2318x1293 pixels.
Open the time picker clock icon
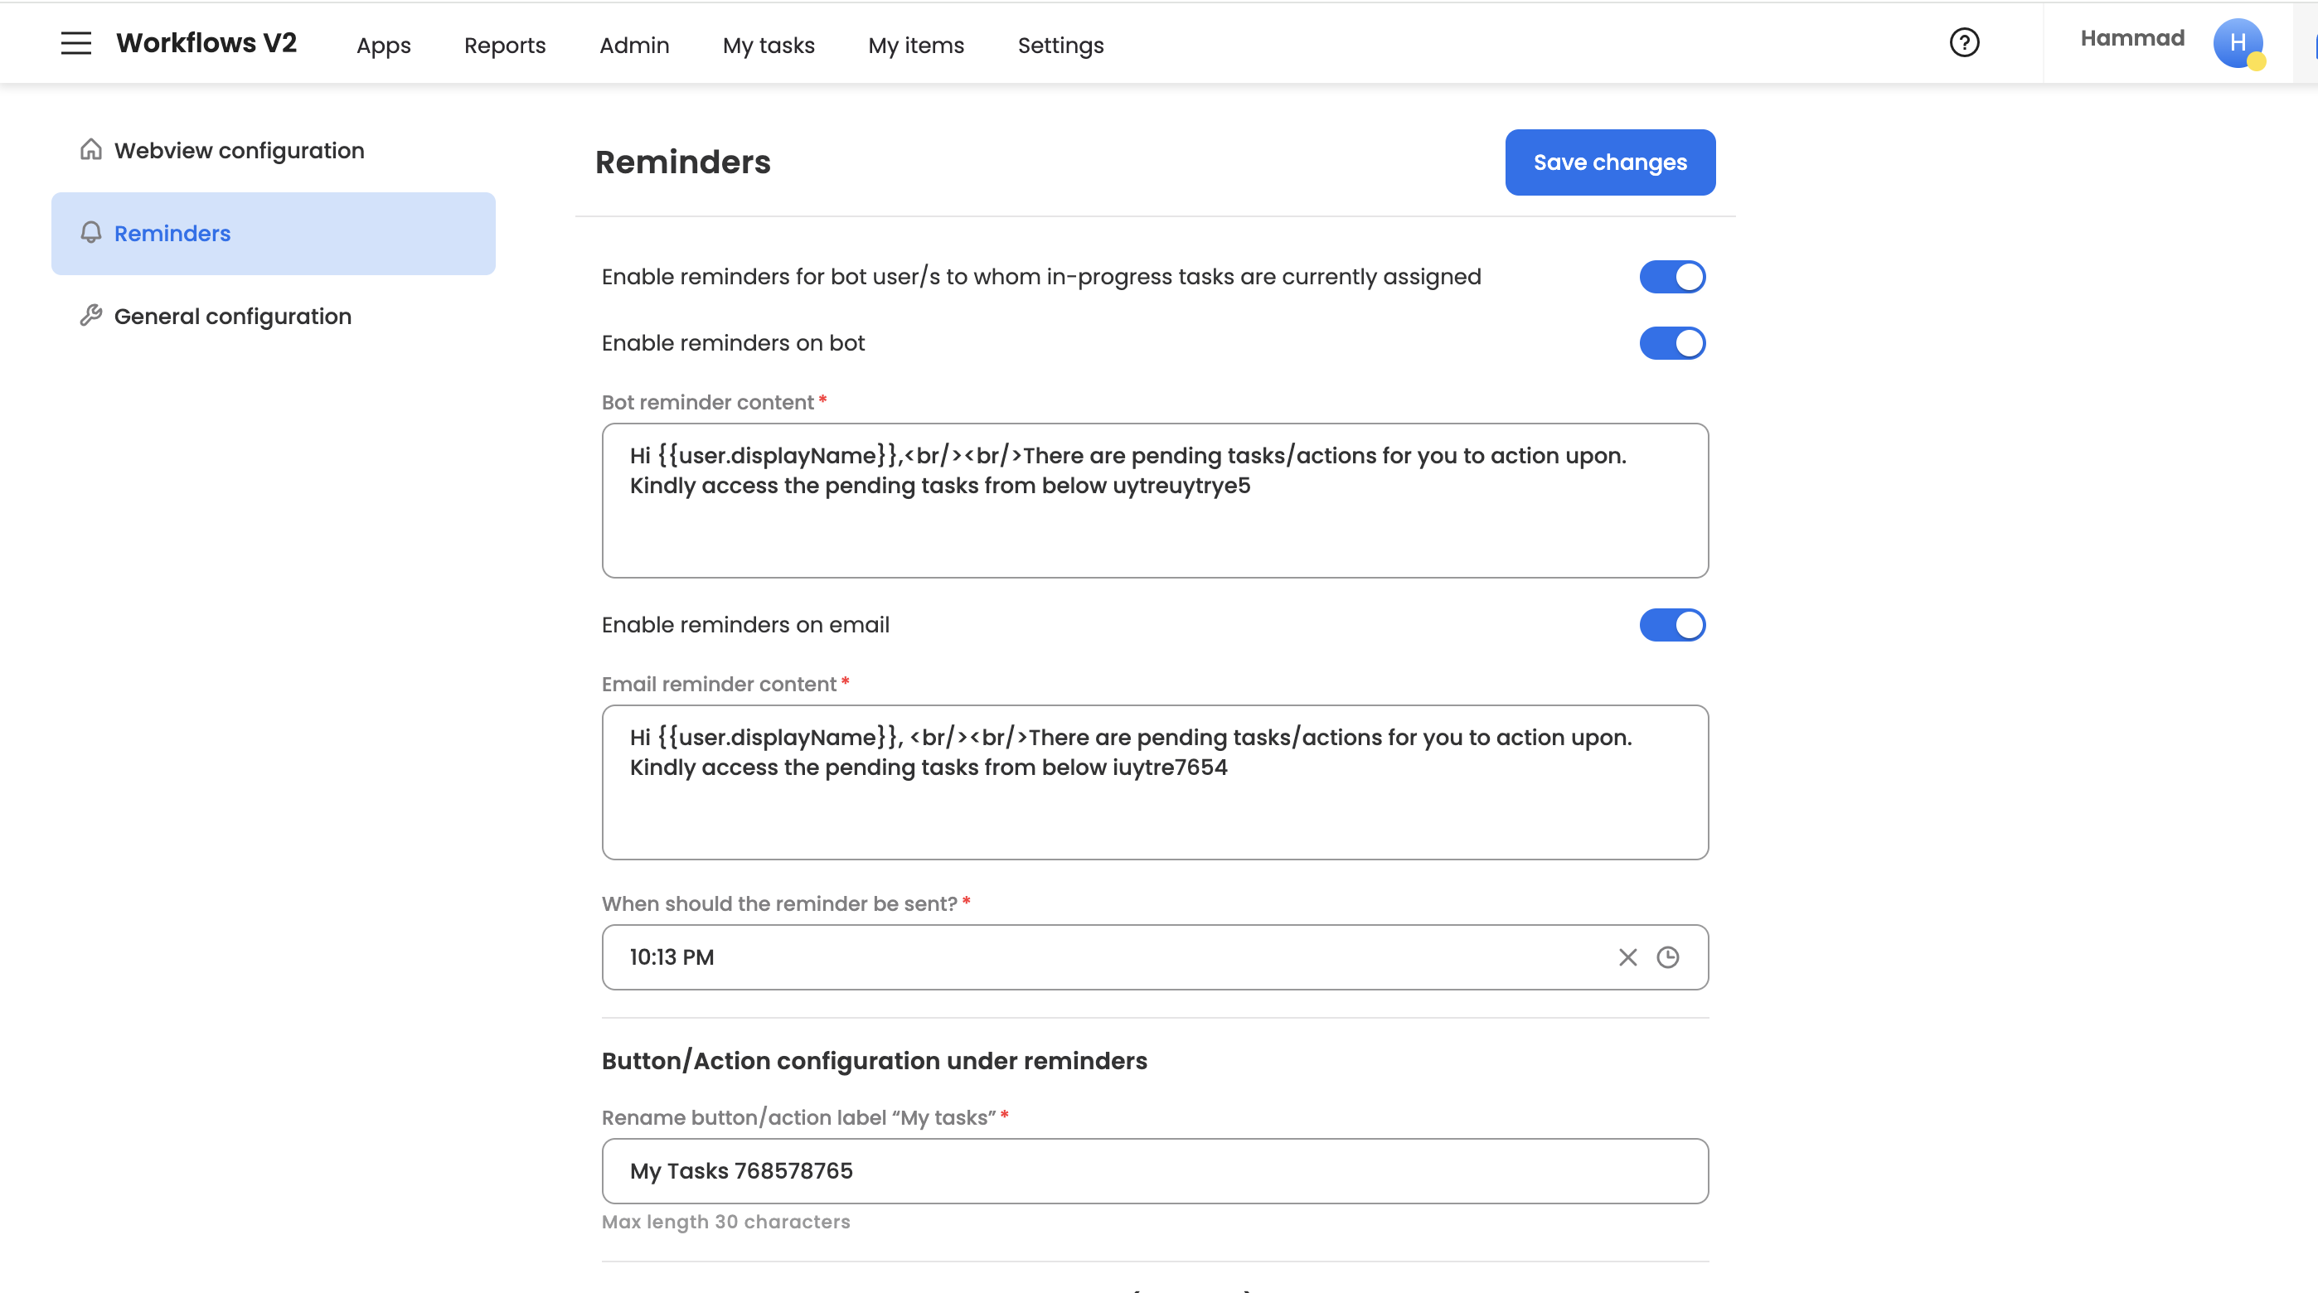point(1667,956)
